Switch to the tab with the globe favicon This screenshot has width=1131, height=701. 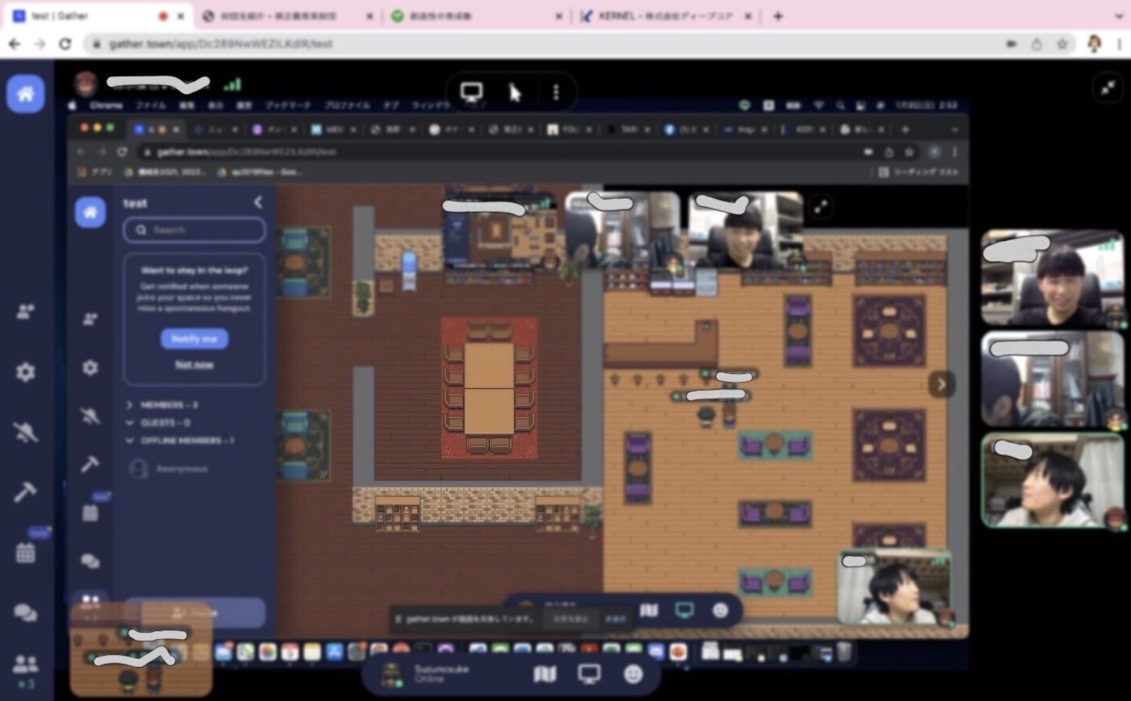[288, 16]
